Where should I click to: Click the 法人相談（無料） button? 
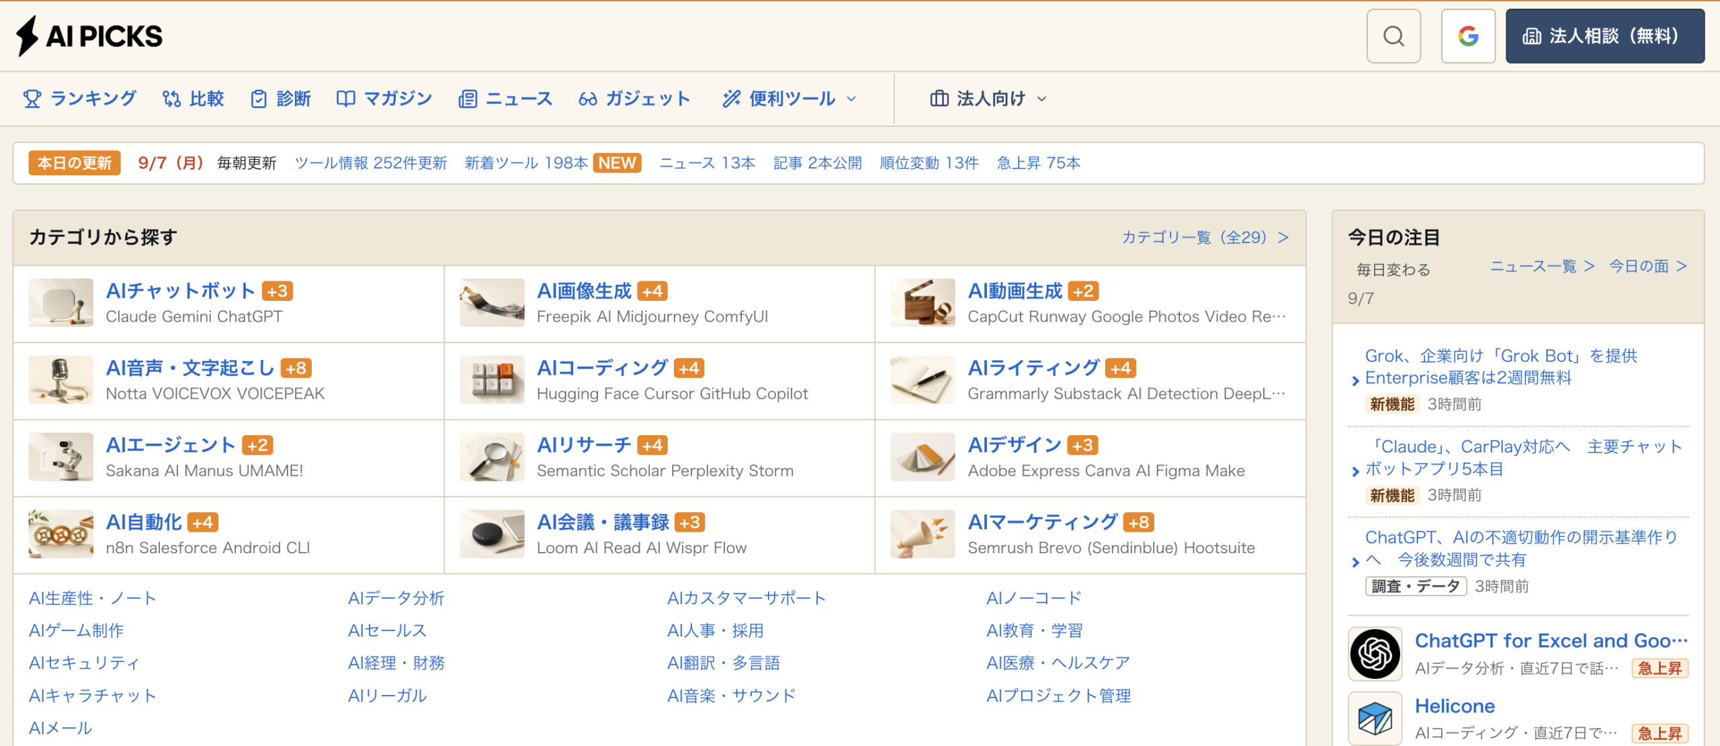click(1604, 36)
